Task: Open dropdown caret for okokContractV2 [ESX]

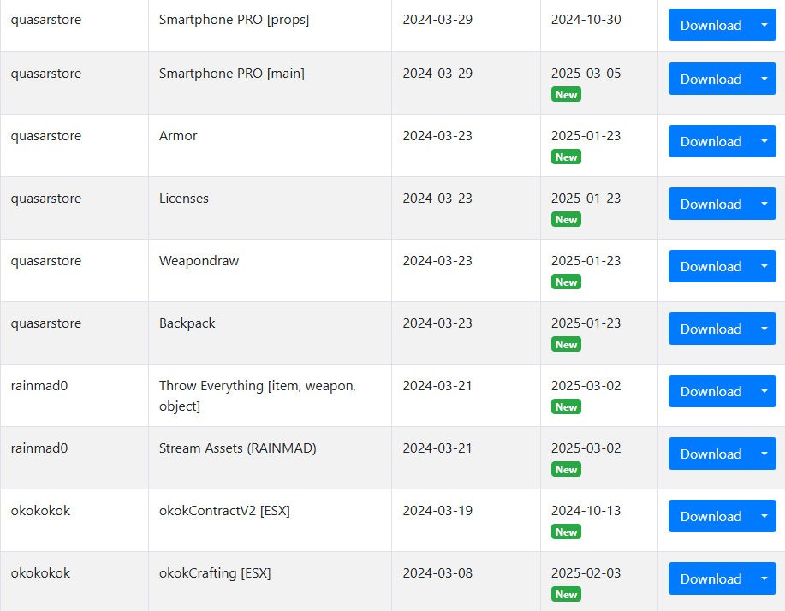Action: (x=764, y=516)
